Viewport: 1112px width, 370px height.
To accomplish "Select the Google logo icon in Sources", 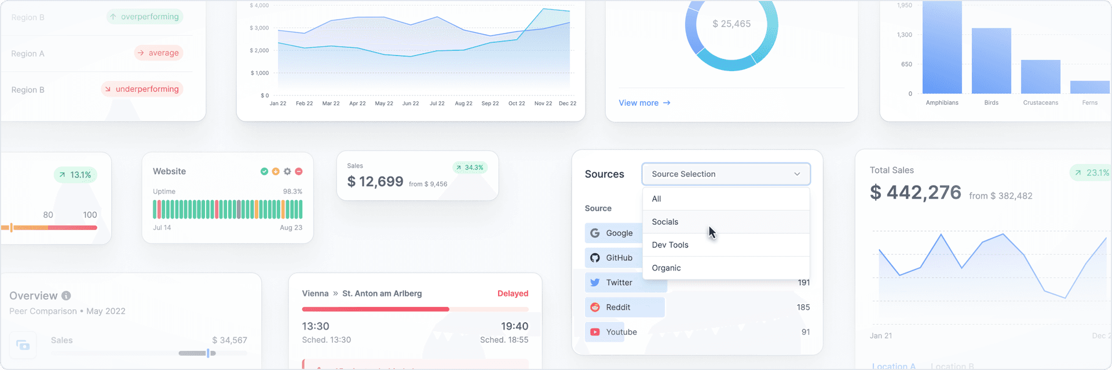I will 595,233.
